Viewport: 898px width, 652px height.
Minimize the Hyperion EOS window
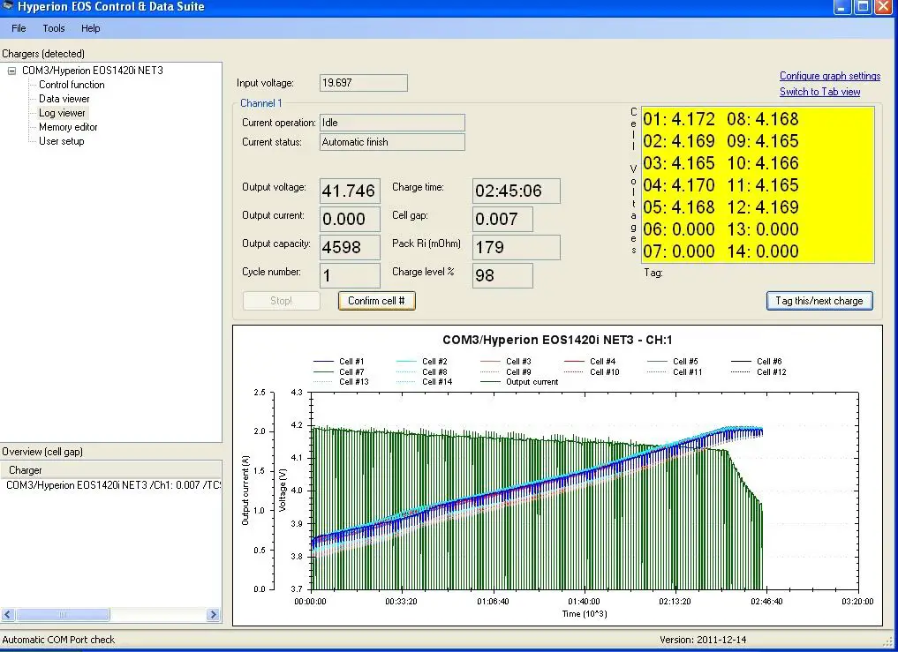coord(841,7)
